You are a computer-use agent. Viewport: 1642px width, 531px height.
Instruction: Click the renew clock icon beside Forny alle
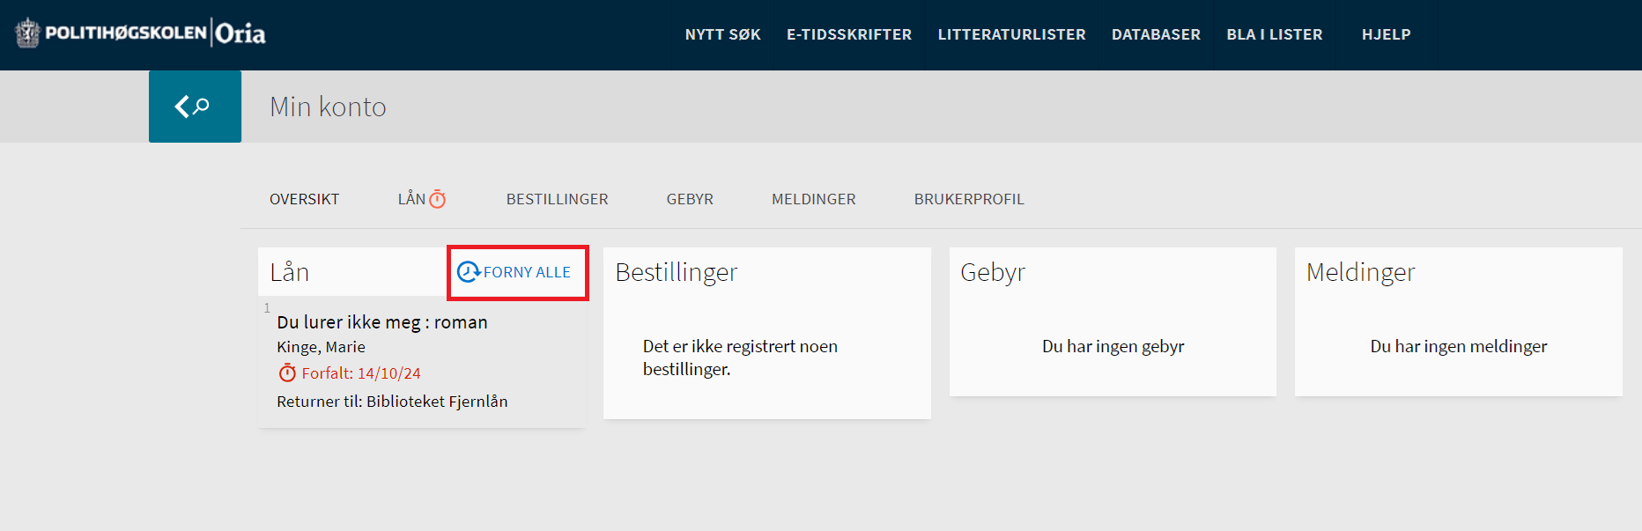click(x=469, y=272)
